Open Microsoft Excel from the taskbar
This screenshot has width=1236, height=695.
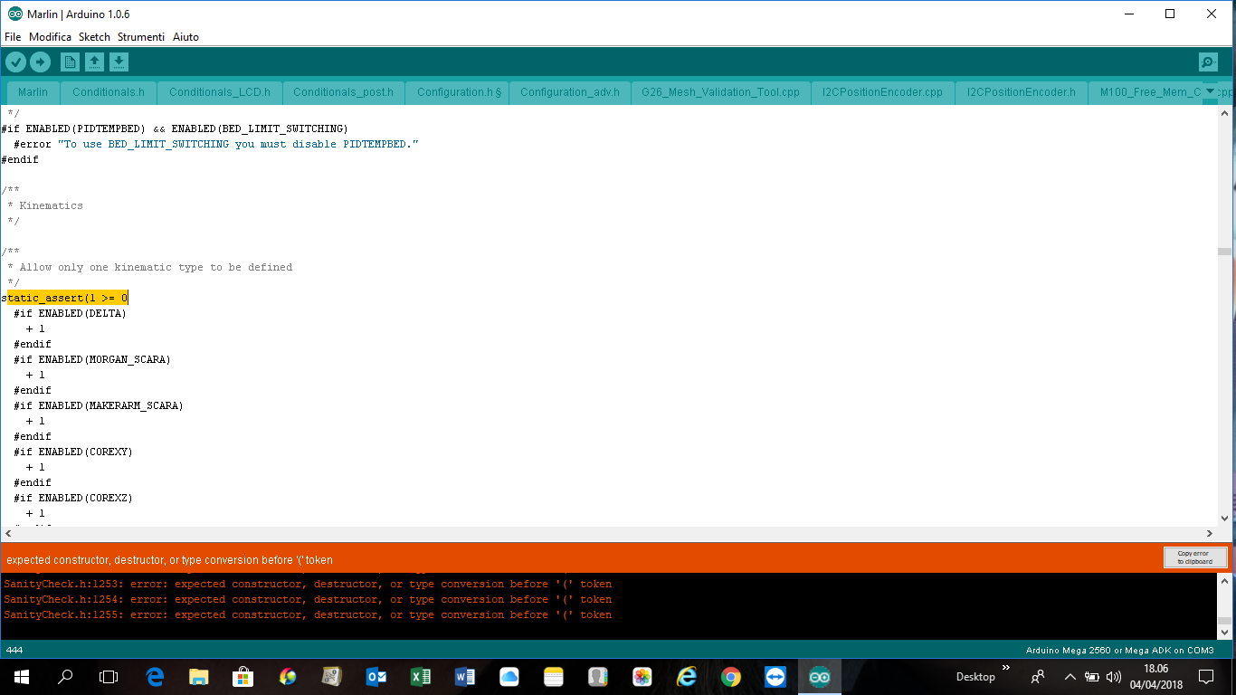[421, 677]
